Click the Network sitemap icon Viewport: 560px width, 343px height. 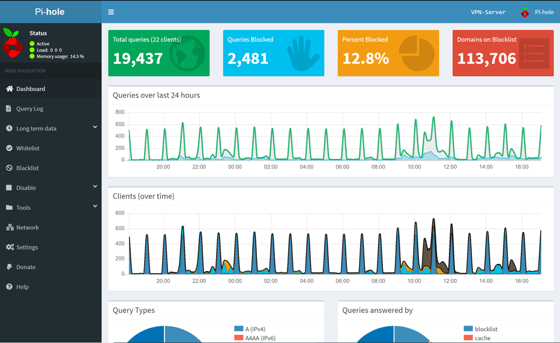pos(10,227)
